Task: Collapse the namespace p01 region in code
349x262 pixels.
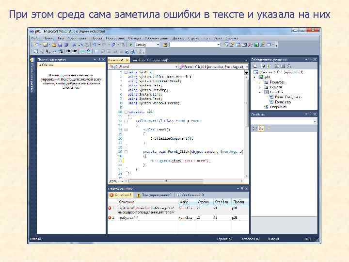Action: 126,112
